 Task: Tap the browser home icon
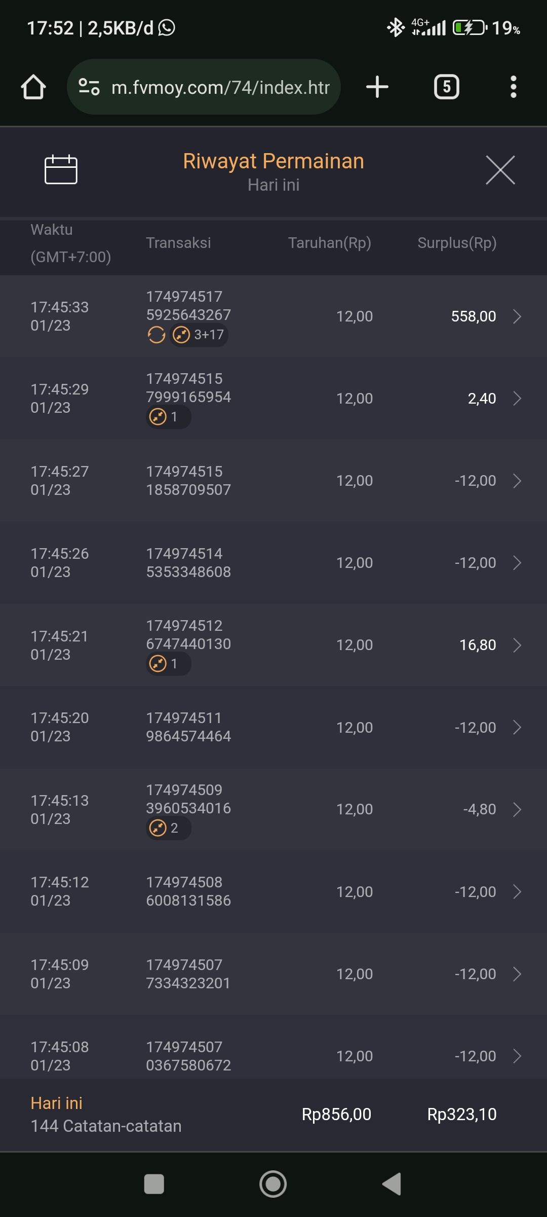(x=33, y=87)
